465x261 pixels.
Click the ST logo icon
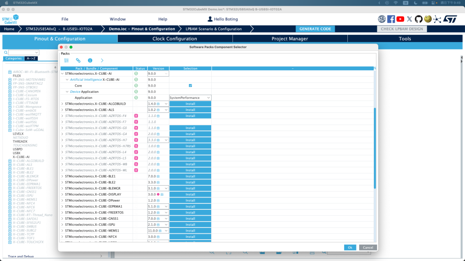(450, 19)
